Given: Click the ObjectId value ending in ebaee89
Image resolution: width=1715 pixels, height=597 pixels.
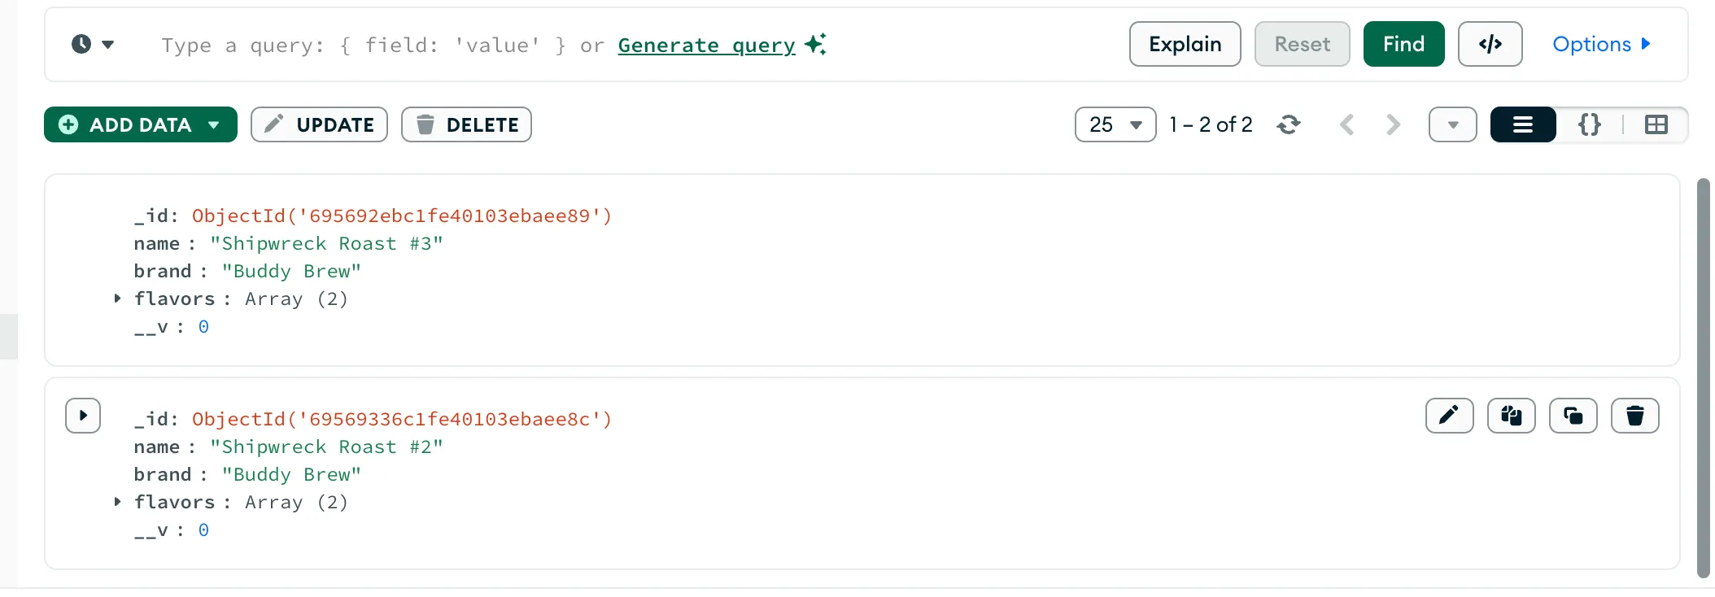Looking at the screenshot, I should coord(402,216).
